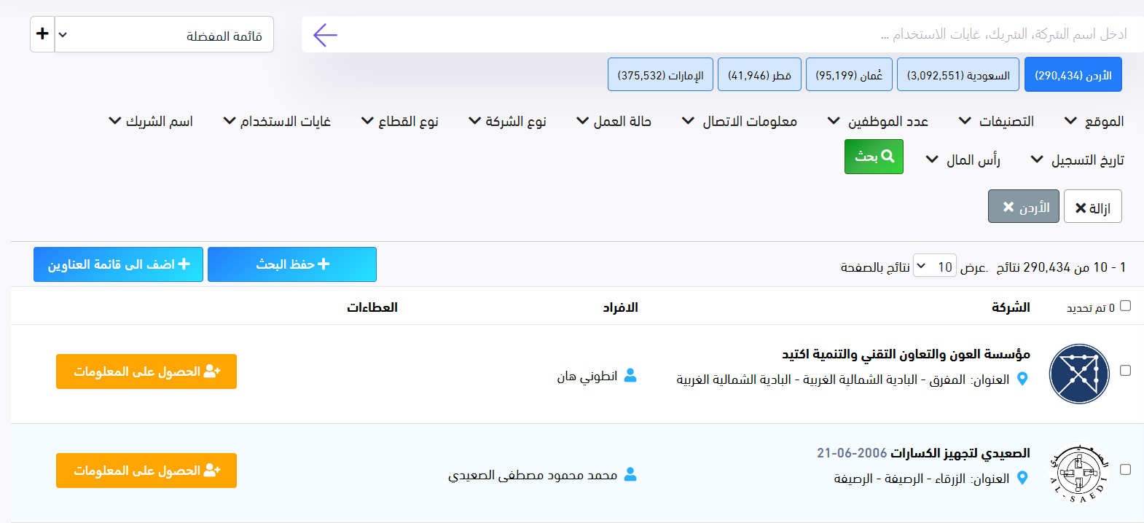The width and height of the screenshot is (1144, 523).
Task: Click the purple back arrow in search bar
Action: (325, 34)
